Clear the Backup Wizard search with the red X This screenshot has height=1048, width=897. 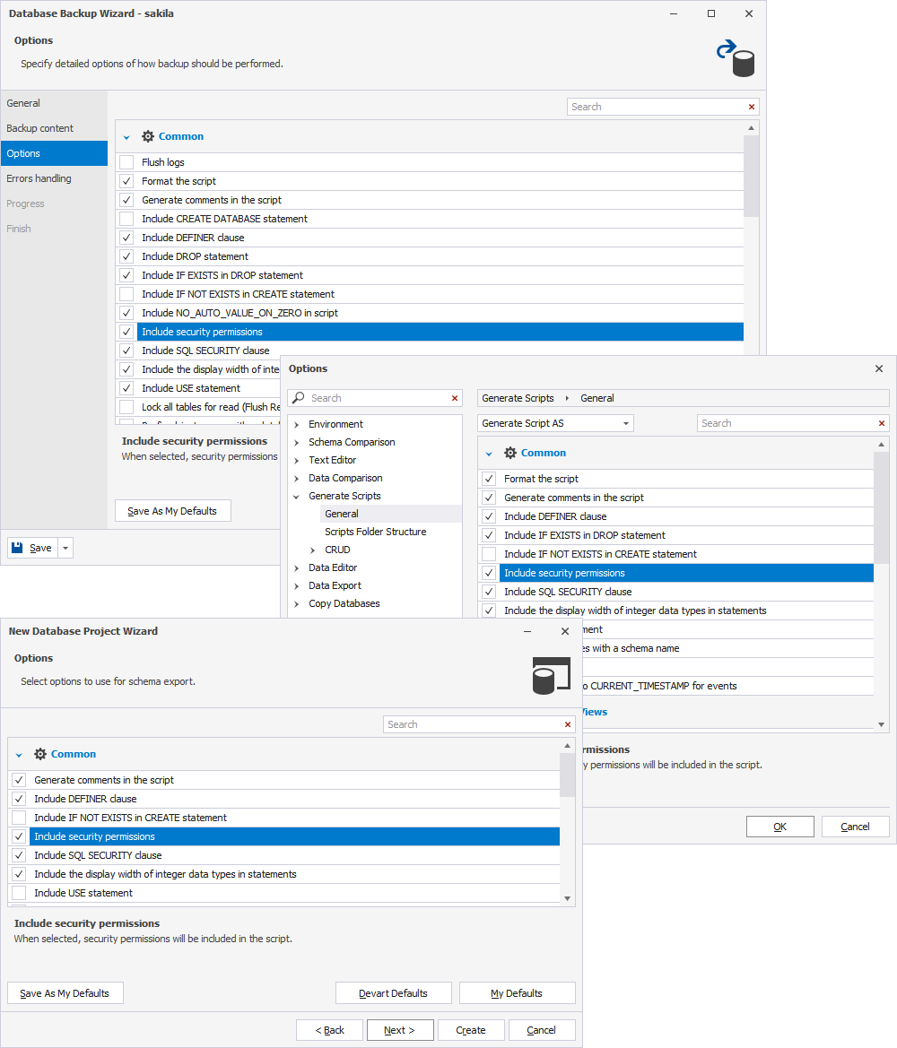point(751,107)
